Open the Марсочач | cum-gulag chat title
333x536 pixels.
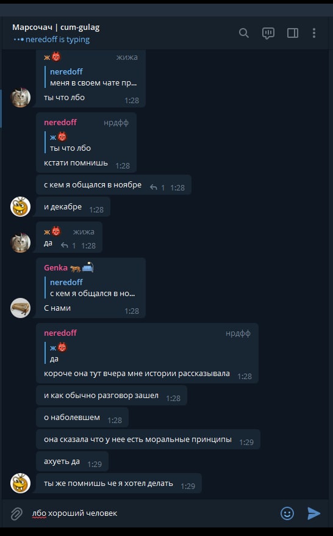pyautogui.click(x=56, y=27)
